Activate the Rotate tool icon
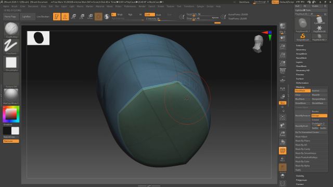Viewport: 333px width, 187px height. 91,17
